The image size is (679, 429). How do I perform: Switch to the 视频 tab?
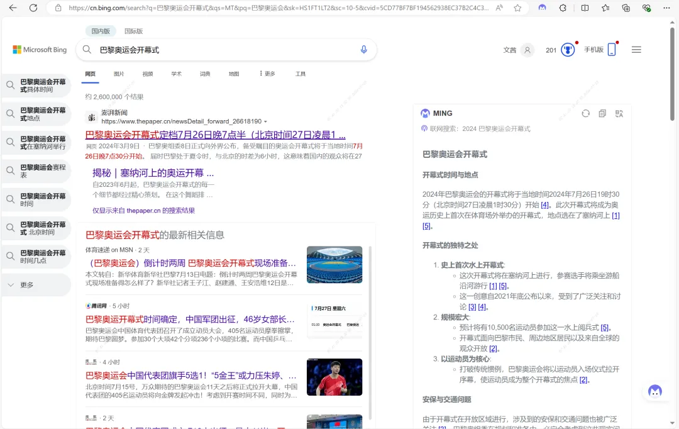[x=147, y=74]
